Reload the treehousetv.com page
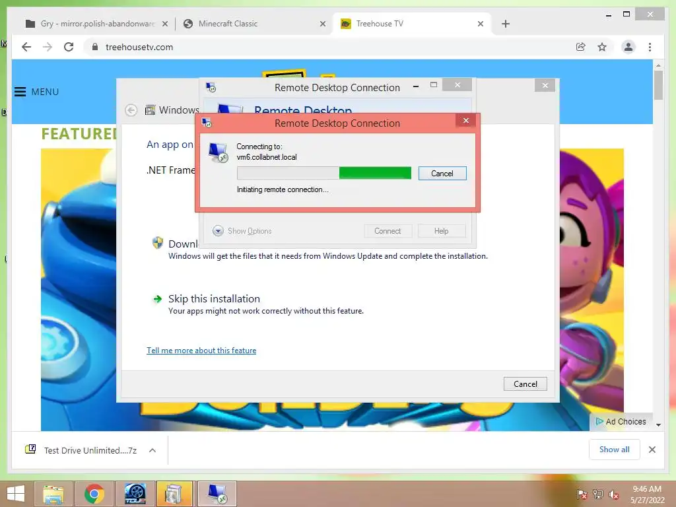 coord(69,47)
